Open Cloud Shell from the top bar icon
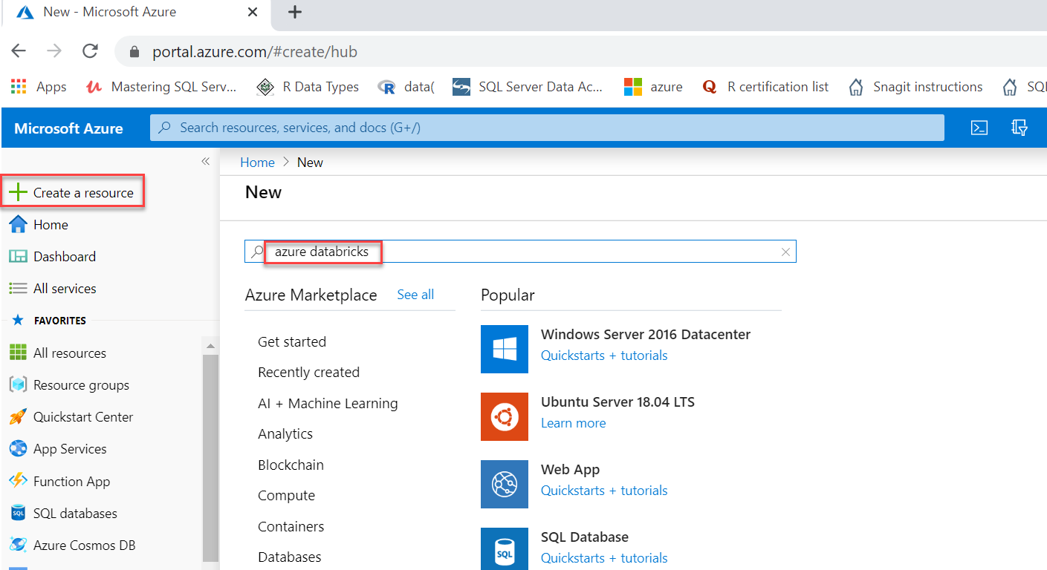1047x570 pixels. 979,128
